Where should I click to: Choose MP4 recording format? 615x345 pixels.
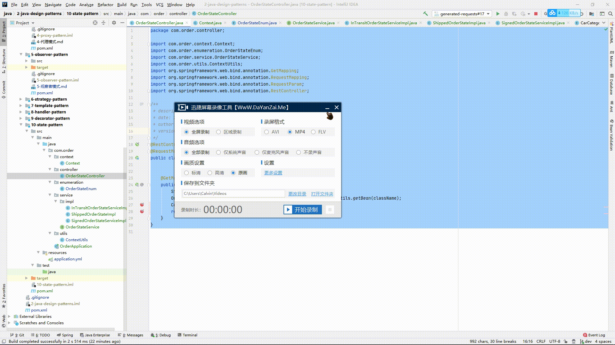tap(296, 132)
